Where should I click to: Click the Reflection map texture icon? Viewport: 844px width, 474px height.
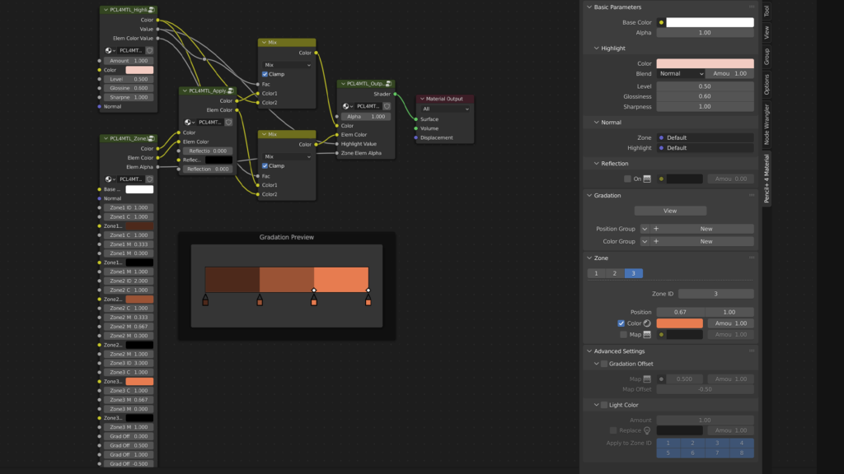coord(647,179)
